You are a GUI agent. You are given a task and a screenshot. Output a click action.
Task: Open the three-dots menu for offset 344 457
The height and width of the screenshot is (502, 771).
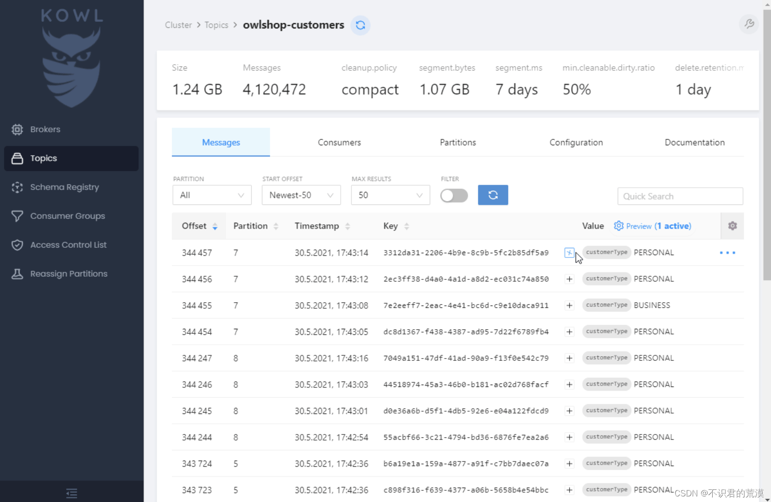pos(727,253)
